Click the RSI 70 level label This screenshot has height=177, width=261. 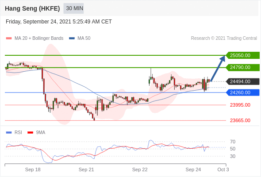pyautogui.click(x=233, y=142)
